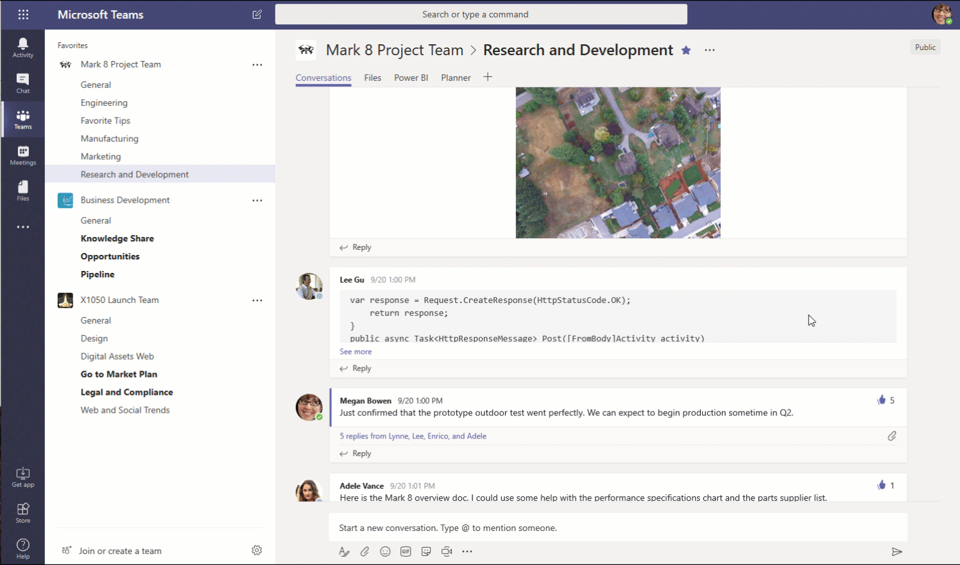960x565 pixels.
Task: Expand Lee Gu's code snippet with See more
Action: tap(356, 351)
